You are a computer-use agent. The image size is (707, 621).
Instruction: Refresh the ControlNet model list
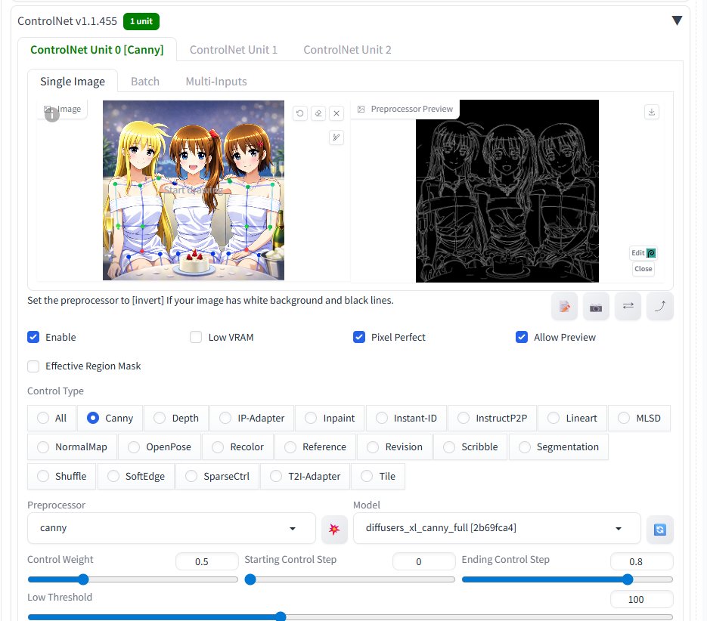659,529
